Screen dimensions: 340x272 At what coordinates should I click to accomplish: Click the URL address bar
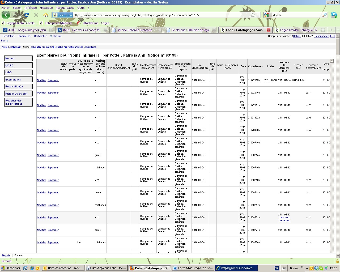159,15
